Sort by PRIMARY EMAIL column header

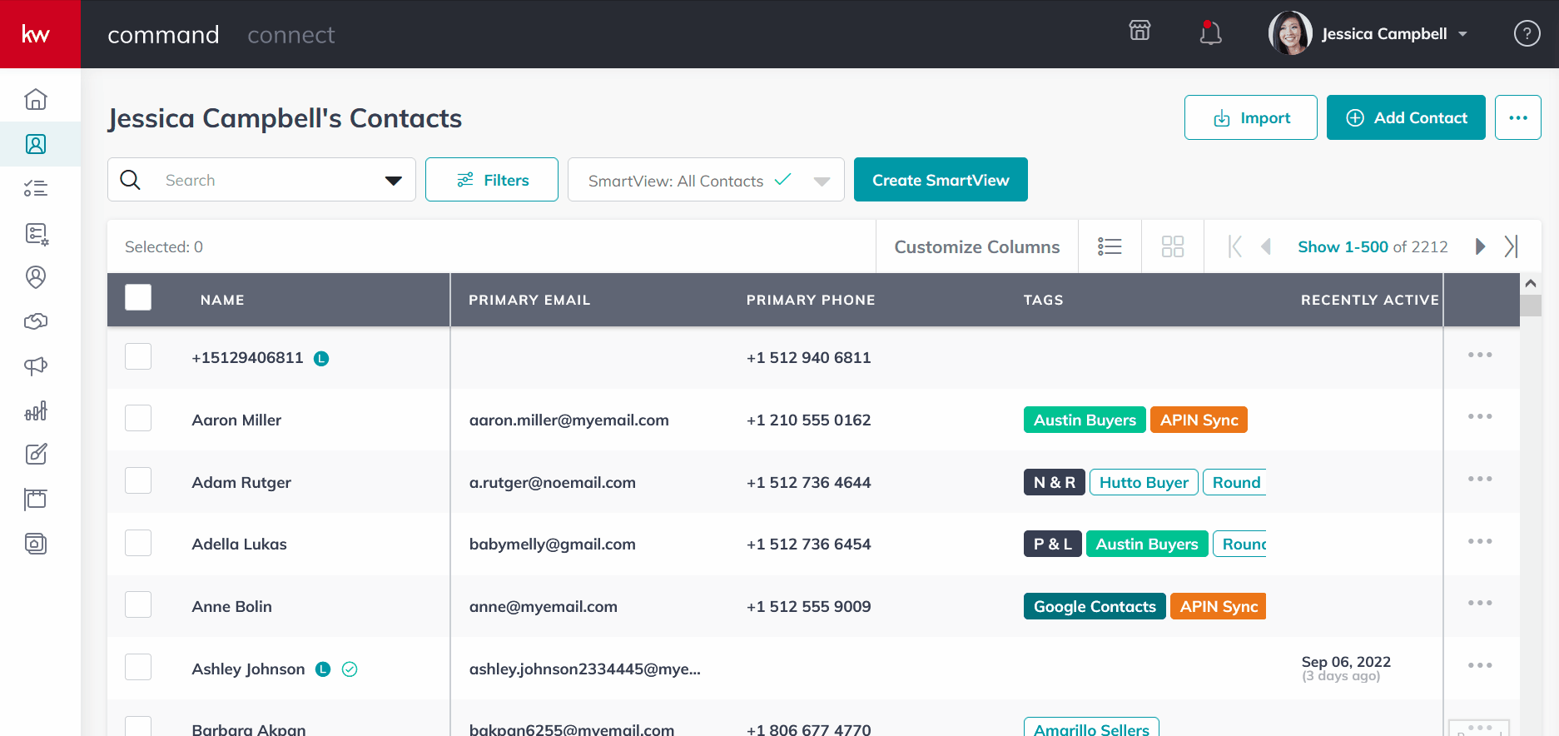[x=529, y=300]
